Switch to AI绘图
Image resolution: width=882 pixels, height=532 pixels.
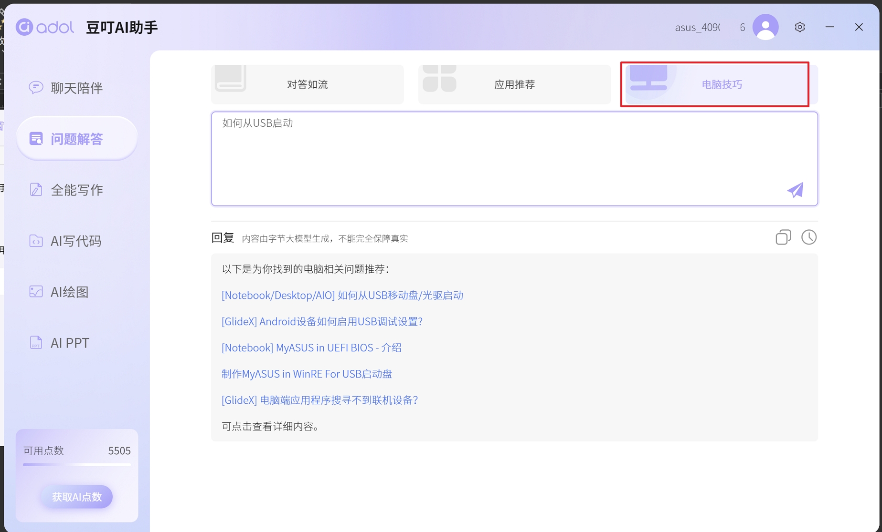point(77,292)
